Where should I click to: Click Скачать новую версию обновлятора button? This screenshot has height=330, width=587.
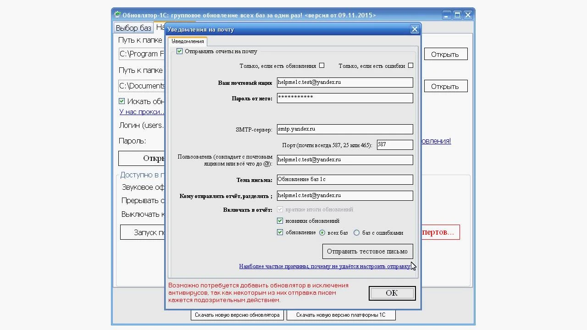(237, 315)
